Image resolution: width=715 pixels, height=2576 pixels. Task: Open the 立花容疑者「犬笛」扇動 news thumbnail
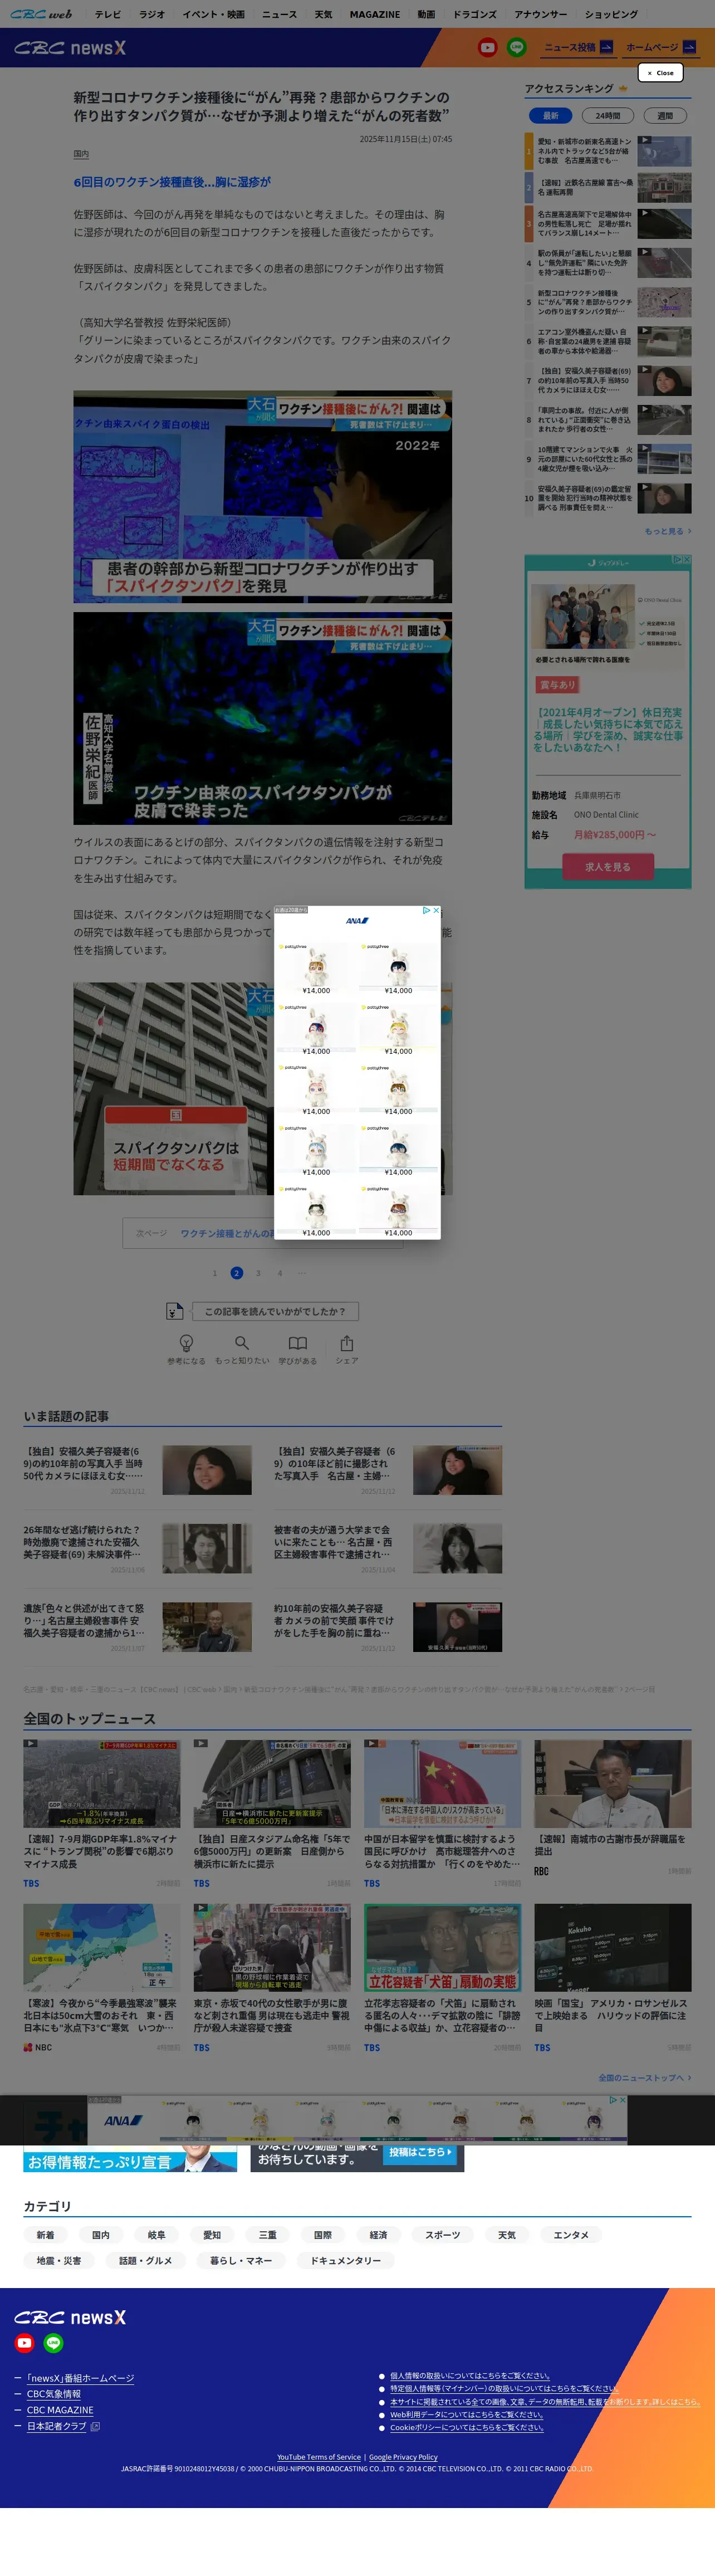[x=442, y=1947]
